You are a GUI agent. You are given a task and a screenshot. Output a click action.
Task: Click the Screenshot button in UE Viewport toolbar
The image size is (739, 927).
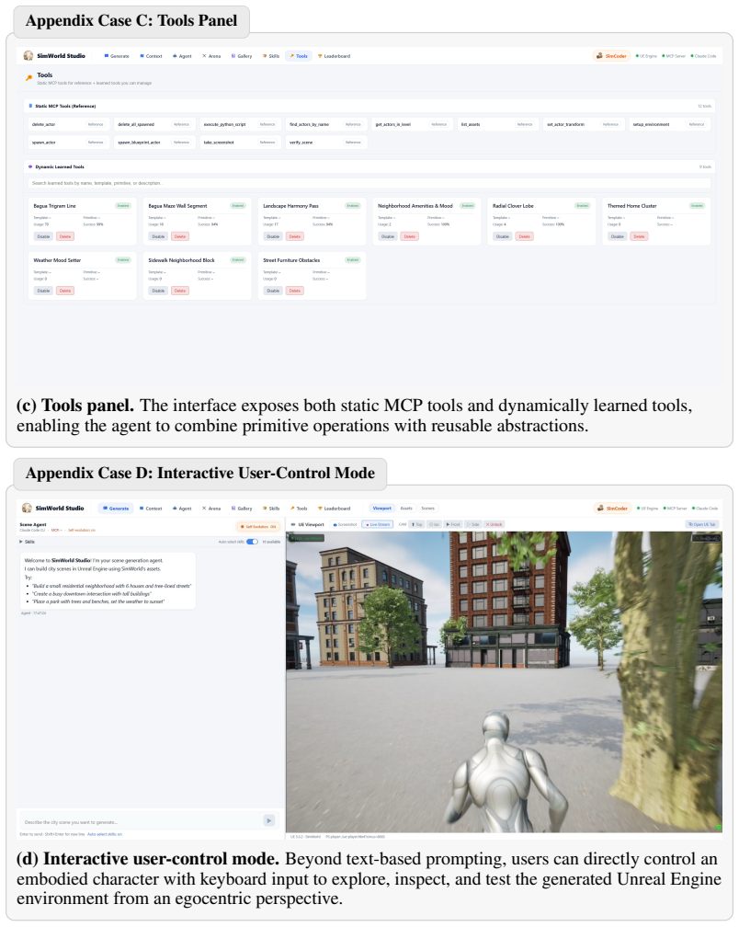click(345, 524)
